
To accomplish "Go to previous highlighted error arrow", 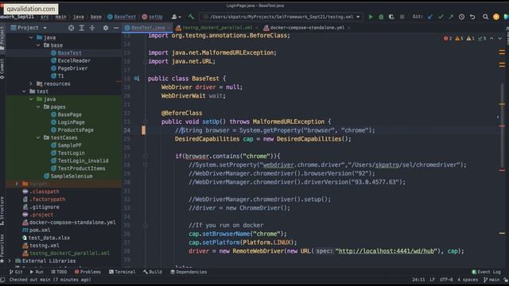I will (492, 38).
